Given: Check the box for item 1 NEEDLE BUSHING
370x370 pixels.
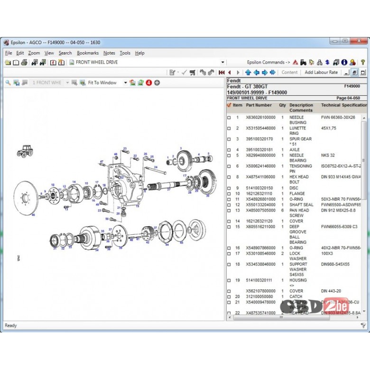Looking at the screenshot, I should pyautogui.click(x=229, y=118).
